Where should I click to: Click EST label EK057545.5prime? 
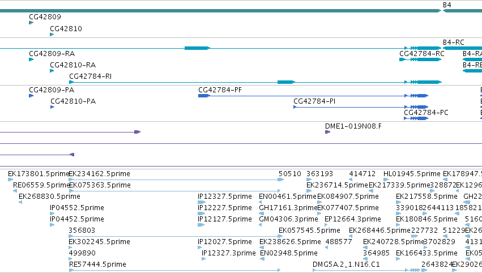tap(310, 231)
